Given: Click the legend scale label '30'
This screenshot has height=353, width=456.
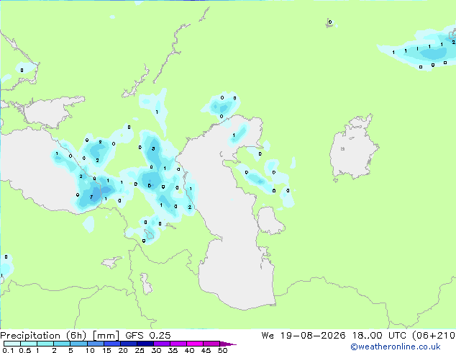Looking at the screenshot, I should pos(156,350).
